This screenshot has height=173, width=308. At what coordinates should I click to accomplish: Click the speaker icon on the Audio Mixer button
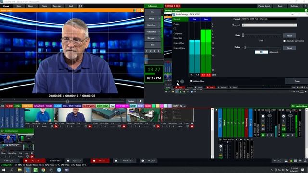pos(293,106)
